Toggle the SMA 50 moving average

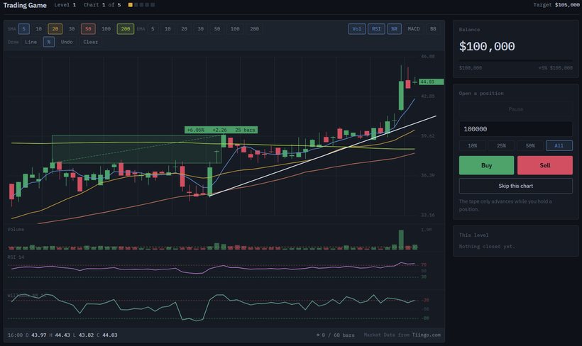click(x=88, y=29)
